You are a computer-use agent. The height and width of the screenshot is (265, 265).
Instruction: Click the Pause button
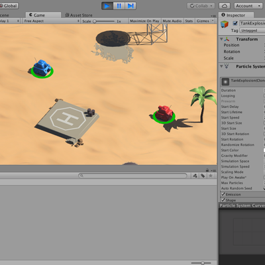coord(119,6)
